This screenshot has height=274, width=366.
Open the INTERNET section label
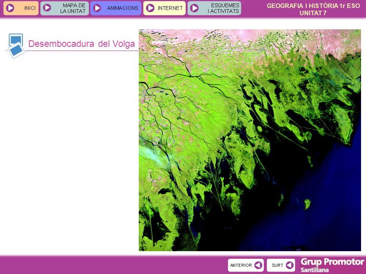pyautogui.click(x=170, y=8)
